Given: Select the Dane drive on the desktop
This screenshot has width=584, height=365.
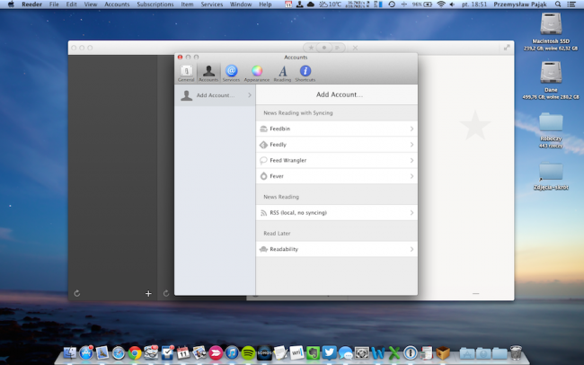Looking at the screenshot, I should tap(551, 80).
